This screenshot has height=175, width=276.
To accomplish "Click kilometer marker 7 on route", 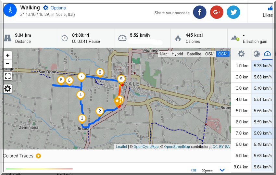I will tap(81, 77).
